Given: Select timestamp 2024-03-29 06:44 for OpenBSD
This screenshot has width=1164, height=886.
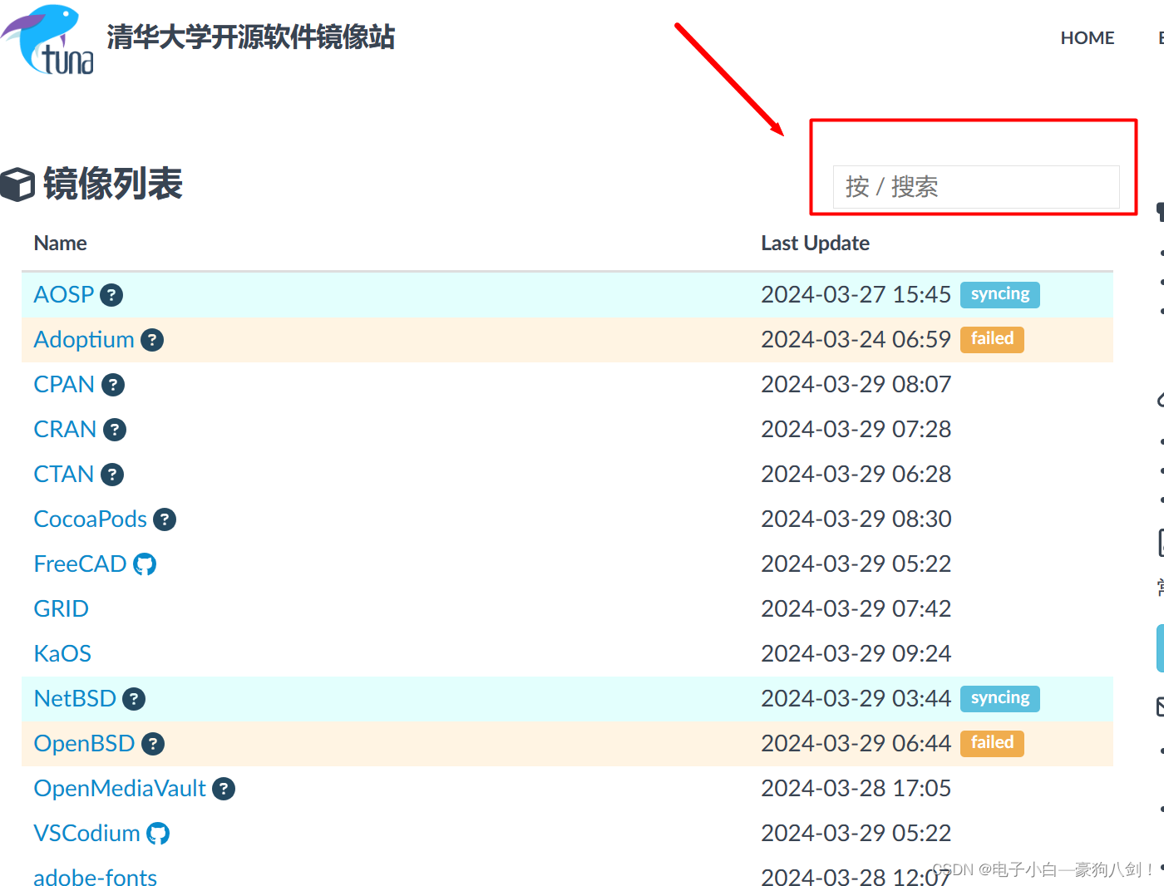Looking at the screenshot, I should tap(856, 743).
